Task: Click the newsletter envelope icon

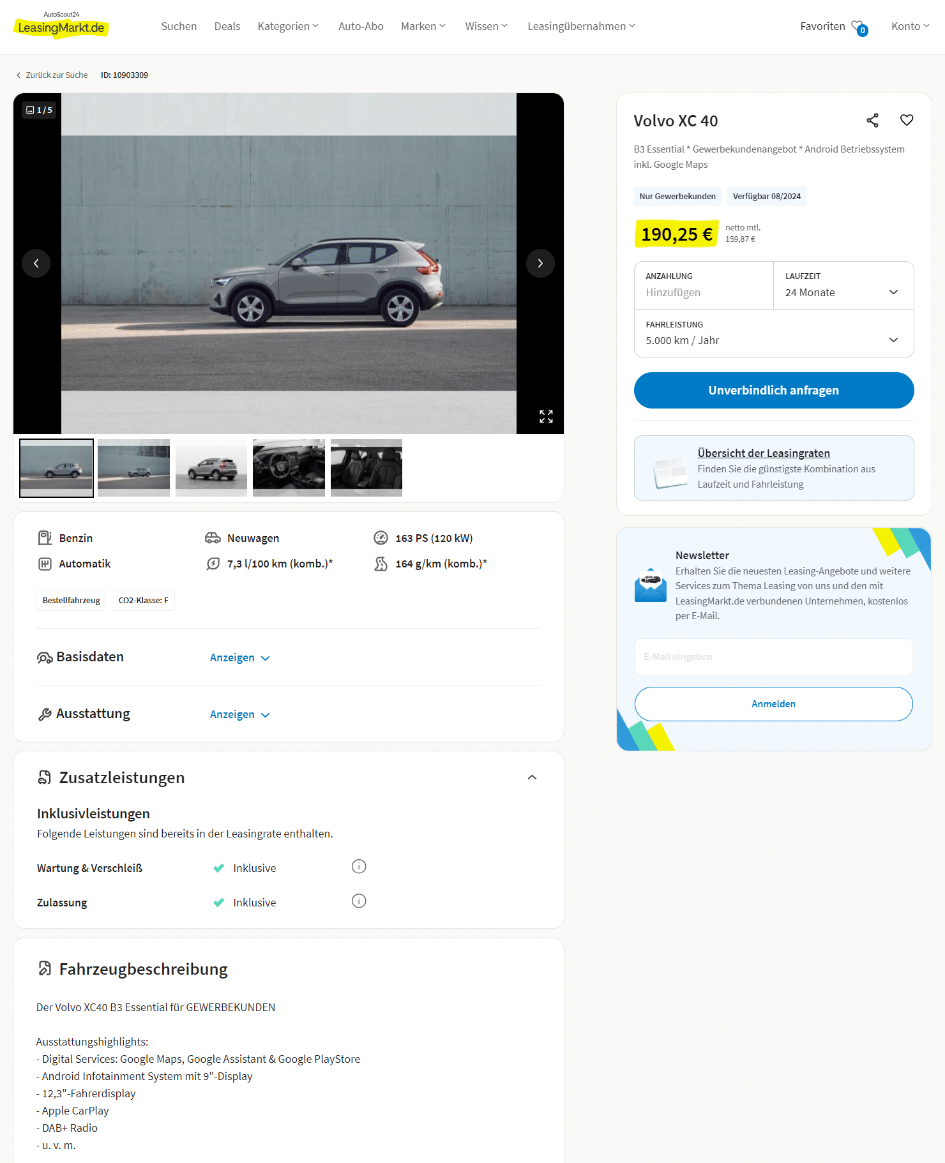Action: (651, 585)
